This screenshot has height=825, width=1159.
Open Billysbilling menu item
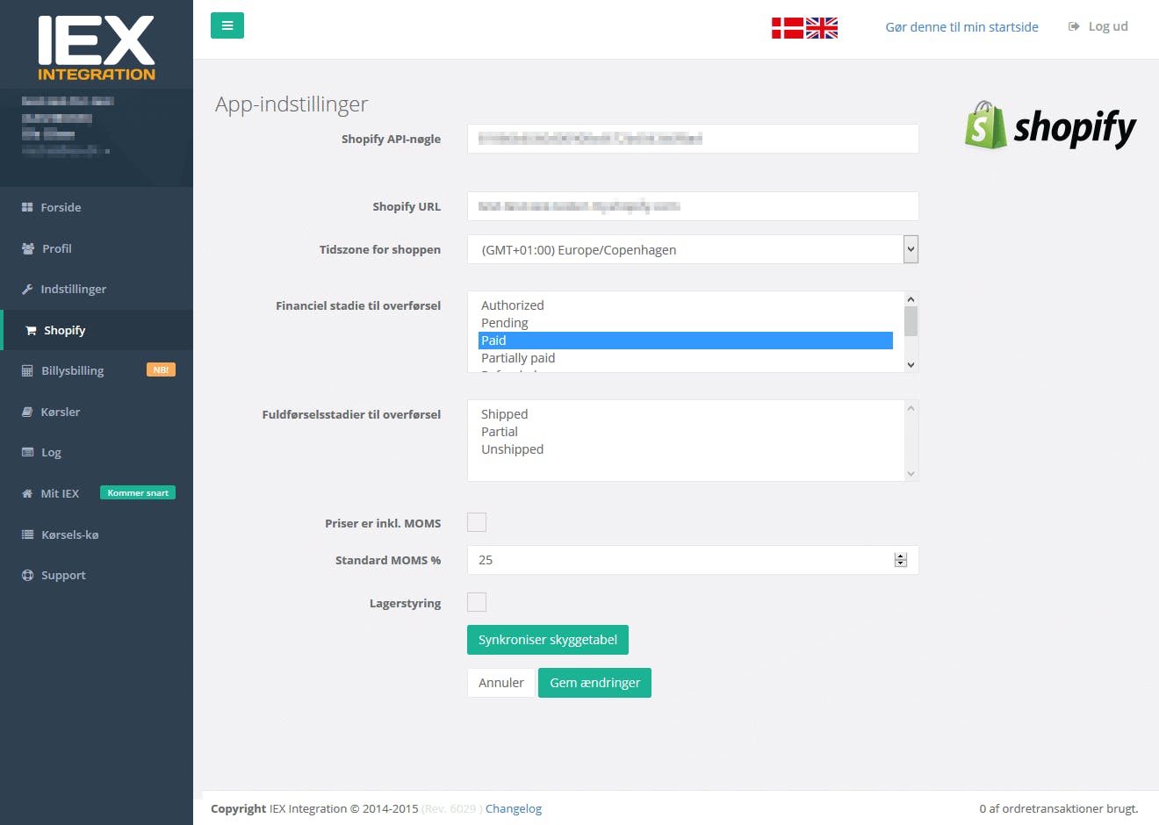[x=97, y=370]
